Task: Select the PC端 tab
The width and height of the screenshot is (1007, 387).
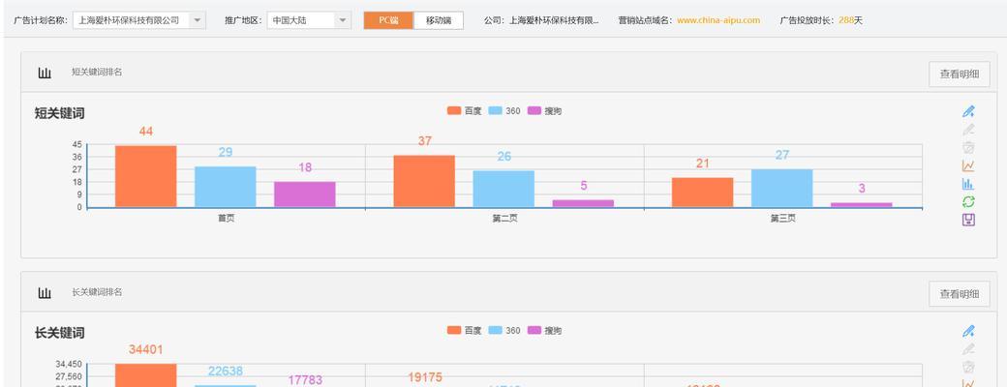Action: pyautogui.click(x=388, y=20)
